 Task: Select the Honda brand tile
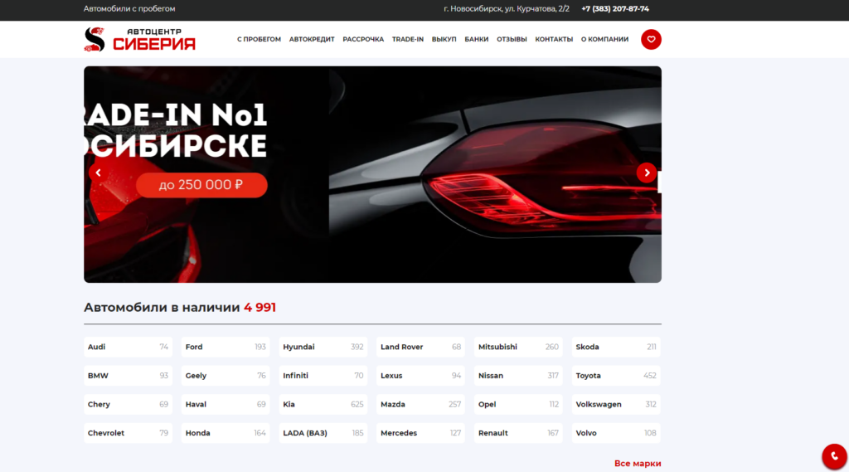(226, 433)
